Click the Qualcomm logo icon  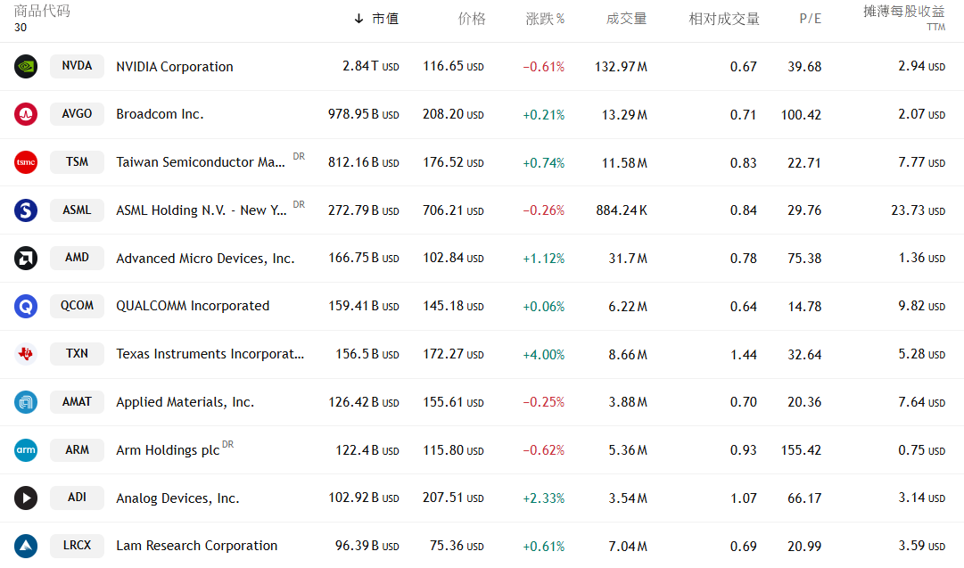tap(26, 306)
